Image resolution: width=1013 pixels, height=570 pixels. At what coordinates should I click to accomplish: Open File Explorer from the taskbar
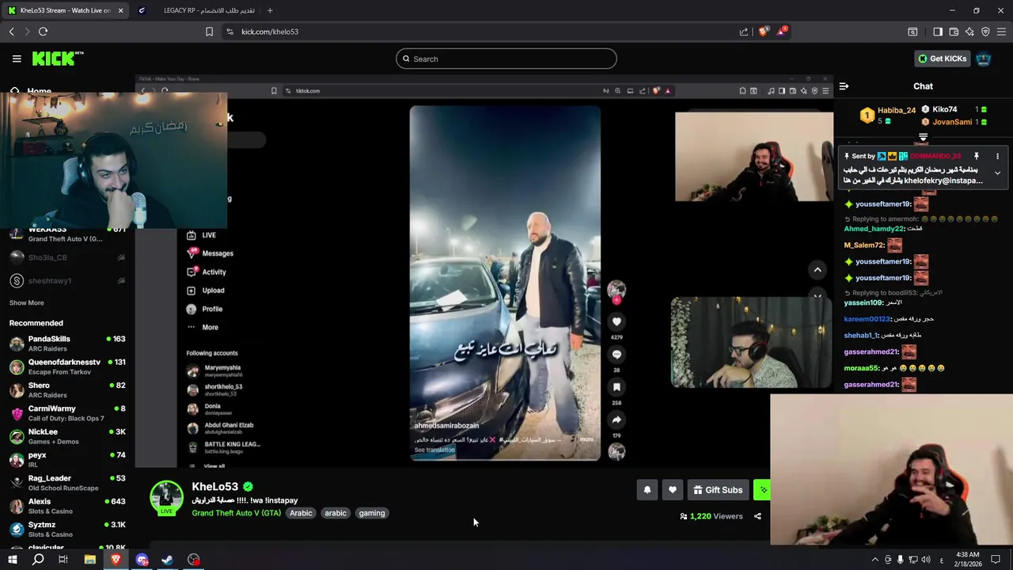(x=90, y=560)
